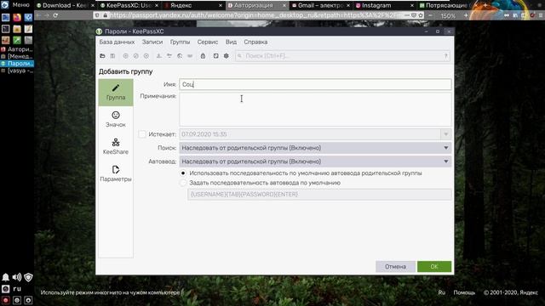
Task: Click the Поиск search field
Action: (342, 56)
